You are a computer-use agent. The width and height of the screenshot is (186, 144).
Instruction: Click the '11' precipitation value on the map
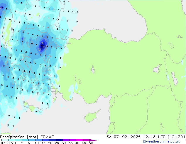(4, 66)
